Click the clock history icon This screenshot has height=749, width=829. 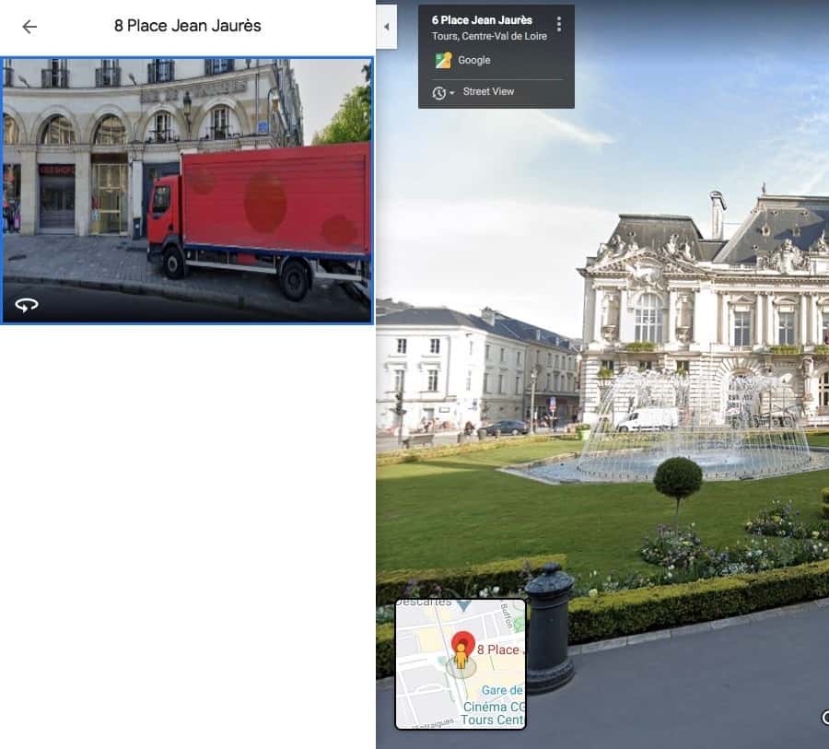point(438,92)
